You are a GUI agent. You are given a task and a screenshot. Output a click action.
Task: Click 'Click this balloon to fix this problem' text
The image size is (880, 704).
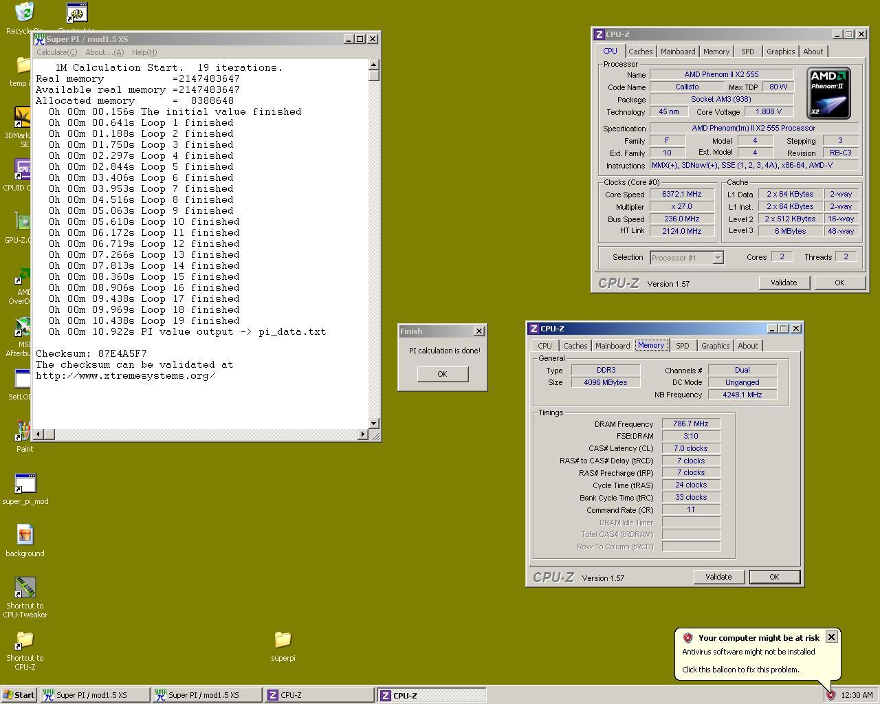(740, 670)
